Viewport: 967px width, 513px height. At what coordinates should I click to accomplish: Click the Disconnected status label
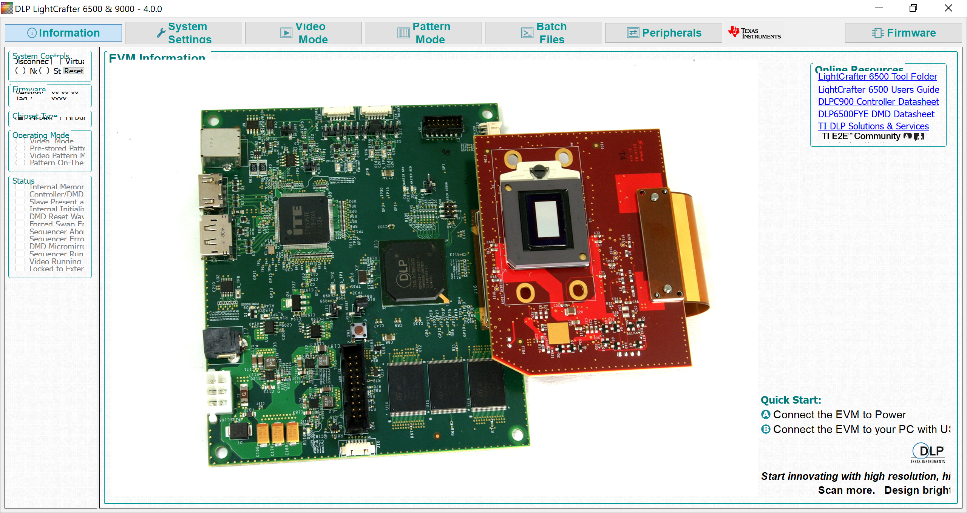(x=32, y=61)
